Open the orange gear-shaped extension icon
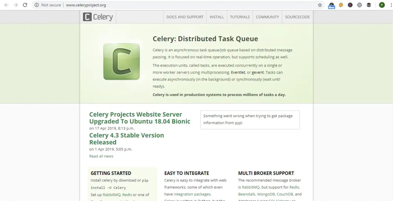 (341, 5)
